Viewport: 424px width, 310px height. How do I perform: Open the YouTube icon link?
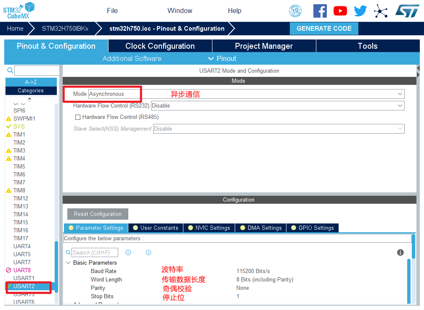[x=340, y=11]
